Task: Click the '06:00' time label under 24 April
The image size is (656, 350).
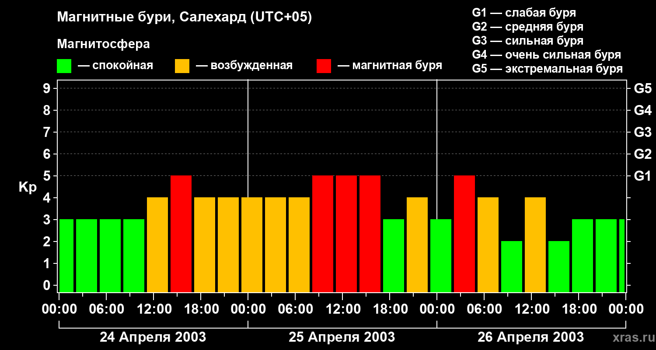Action: (106, 309)
